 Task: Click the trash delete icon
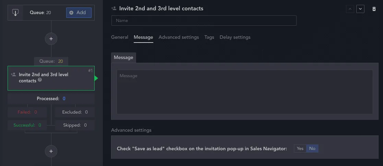coord(374,9)
